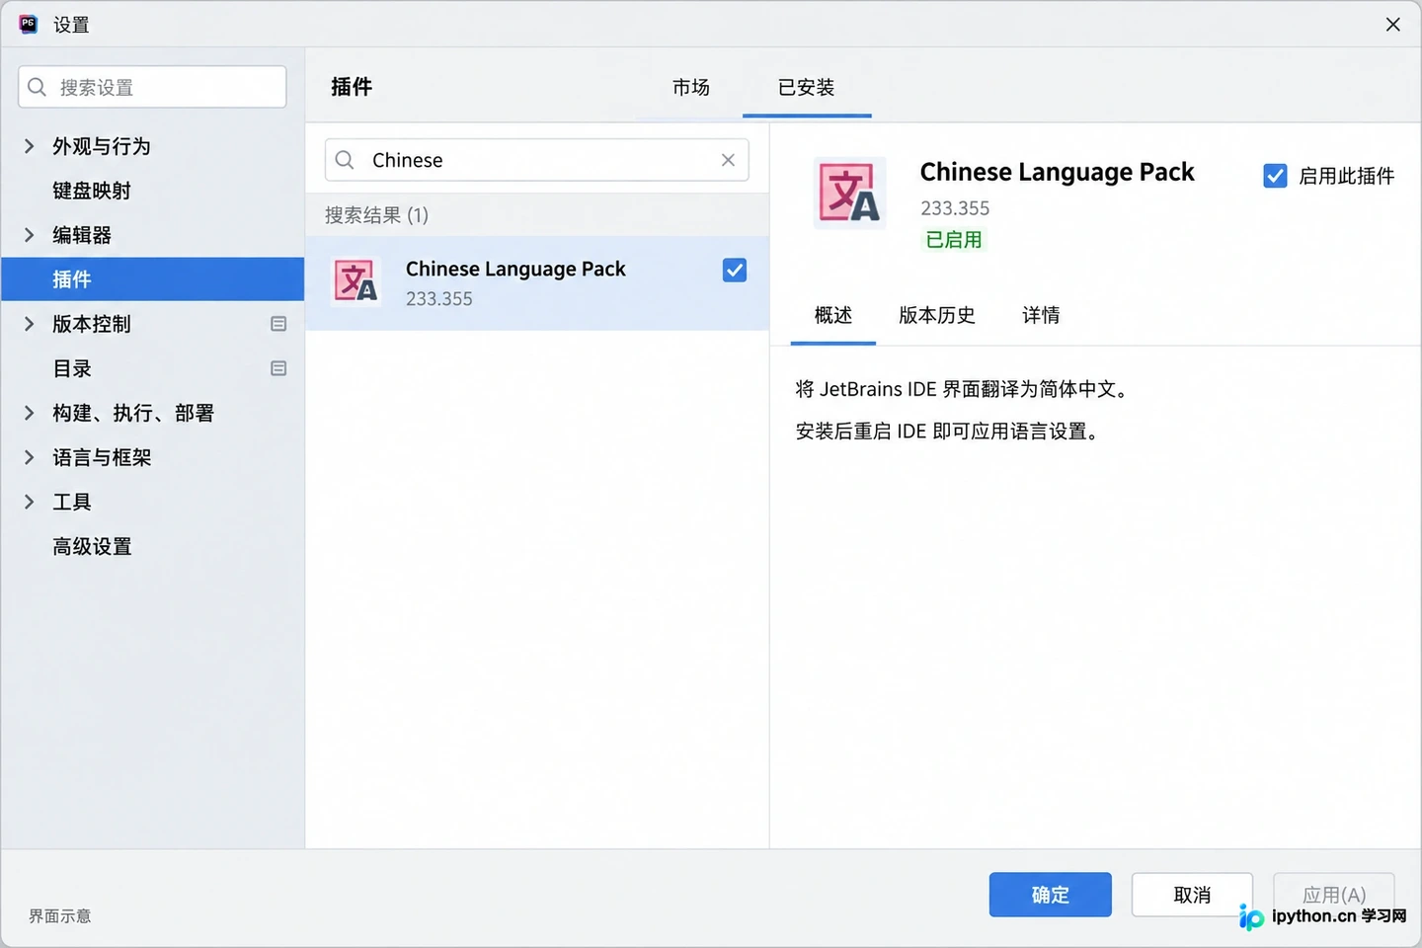Click the Chinese Language Pack name in the results list

[x=515, y=269]
